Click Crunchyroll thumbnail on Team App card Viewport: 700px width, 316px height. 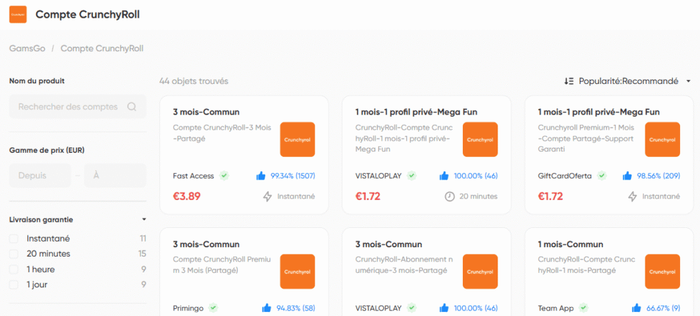click(662, 272)
